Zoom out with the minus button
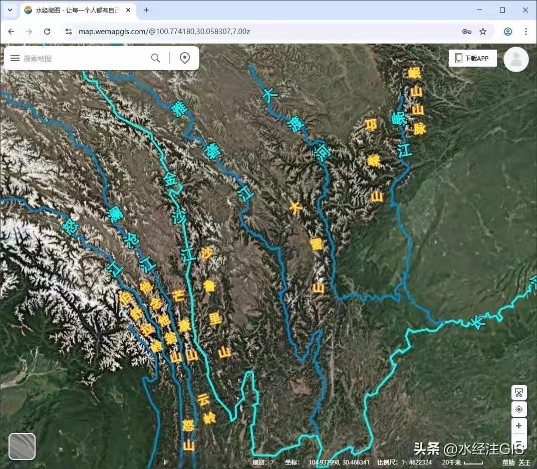Screen dimensions: 537x469 pos(519,441)
